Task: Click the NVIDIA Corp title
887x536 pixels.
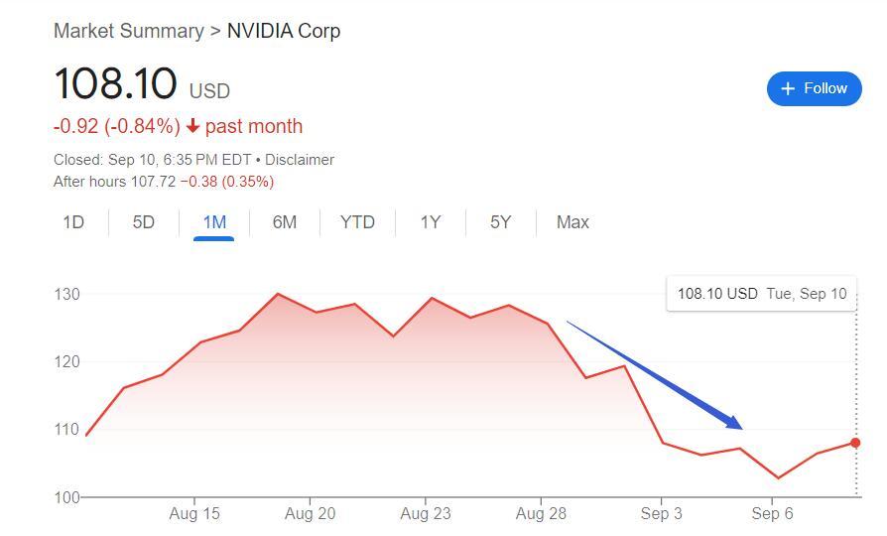Action: tap(284, 31)
